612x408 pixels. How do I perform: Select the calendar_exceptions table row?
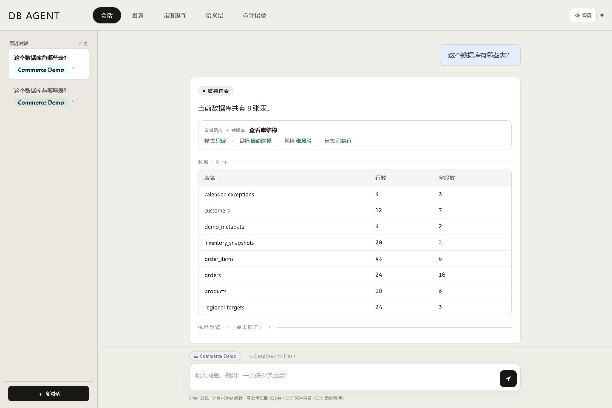pos(355,194)
